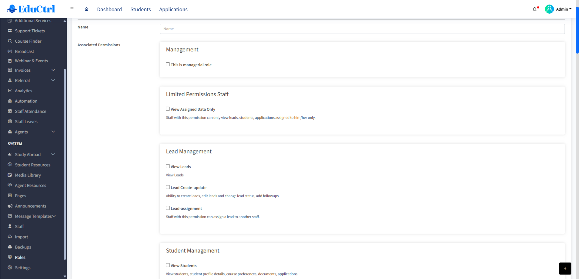The image size is (579, 279).
Task: Check the View Assigned Data Only option
Action: click(x=168, y=109)
